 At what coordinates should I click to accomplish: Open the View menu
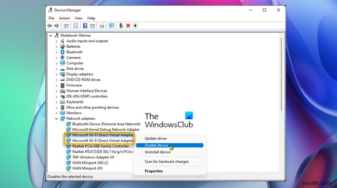[x=78, y=18]
